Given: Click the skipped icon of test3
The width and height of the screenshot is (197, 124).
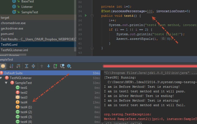Looking at the screenshot, I should [18, 97].
